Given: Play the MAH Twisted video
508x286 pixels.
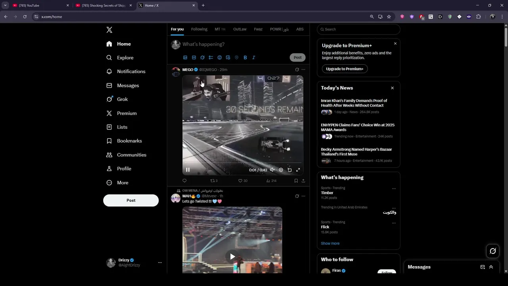Looking at the screenshot, I should tap(232, 257).
